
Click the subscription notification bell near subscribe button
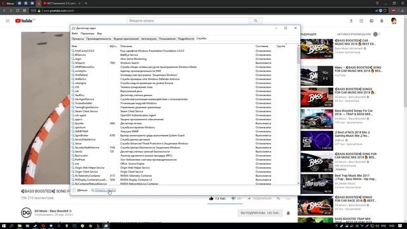point(288,213)
